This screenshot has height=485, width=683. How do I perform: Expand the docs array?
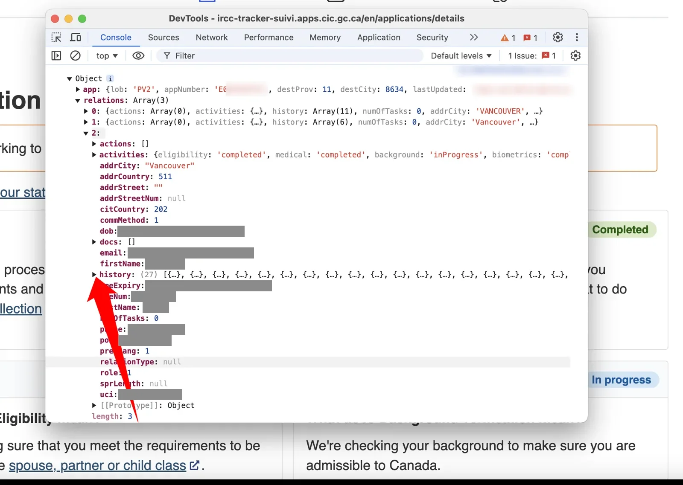(94, 242)
